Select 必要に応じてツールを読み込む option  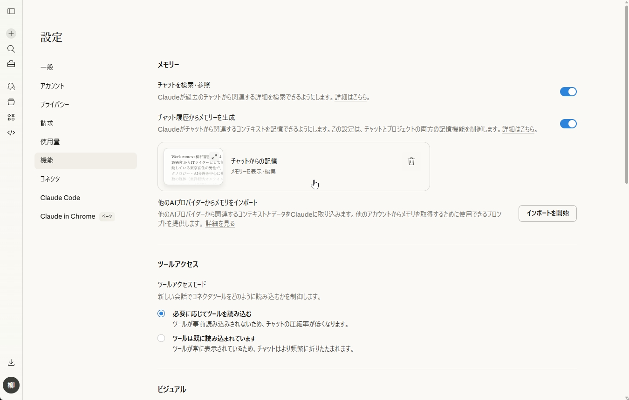point(161,313)
